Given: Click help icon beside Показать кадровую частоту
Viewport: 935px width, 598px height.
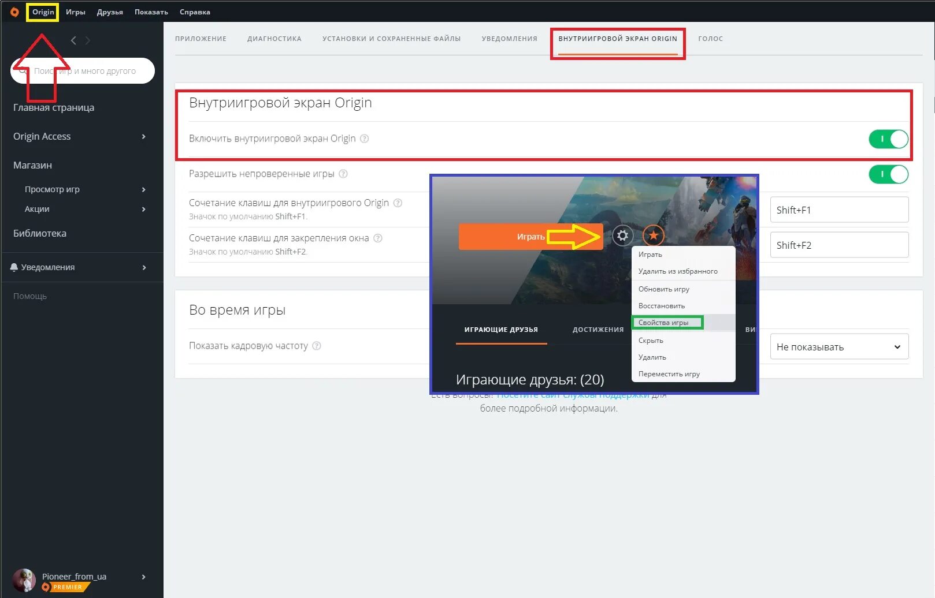Looking at the screenshot, I should coord(317,346).
